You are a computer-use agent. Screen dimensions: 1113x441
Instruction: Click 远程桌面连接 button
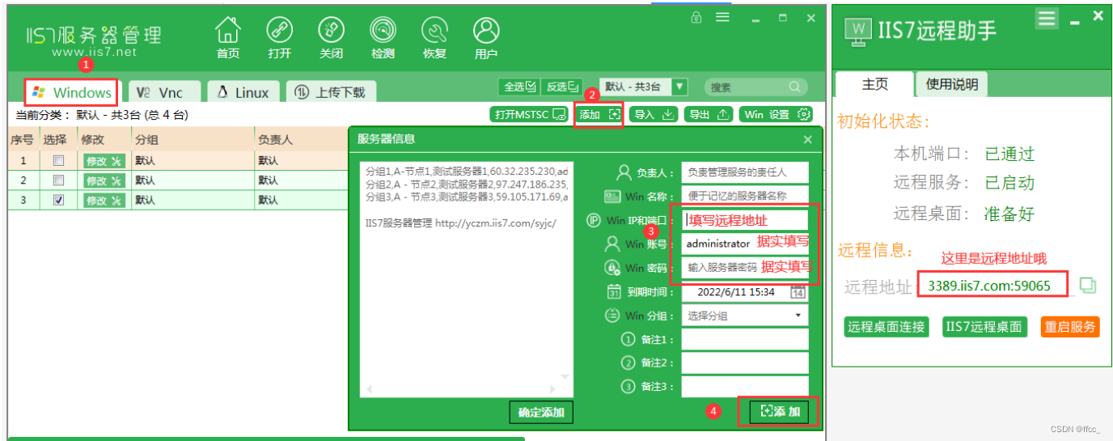[886, 327]
